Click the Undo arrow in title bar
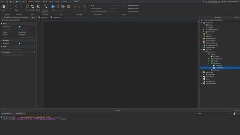This screenshot has width=240, height=135. pyautogui.click(x=23, y=1)
